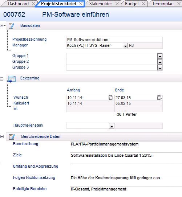The image size is (182, 197).
Task: Click the Kalkuliert Ende value 05.02.15
Action: coord(123,103)
